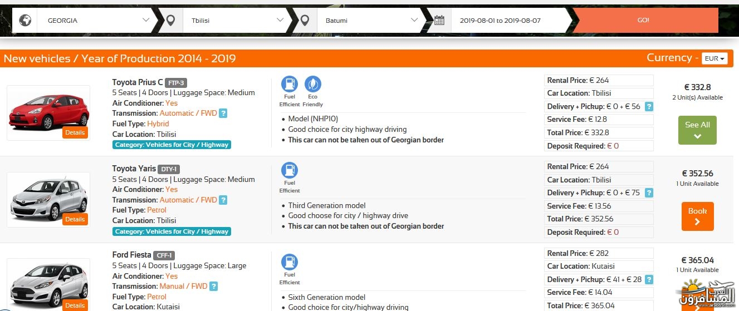
Task: Click the help icon beside Prius transmission
Action: 223,113
